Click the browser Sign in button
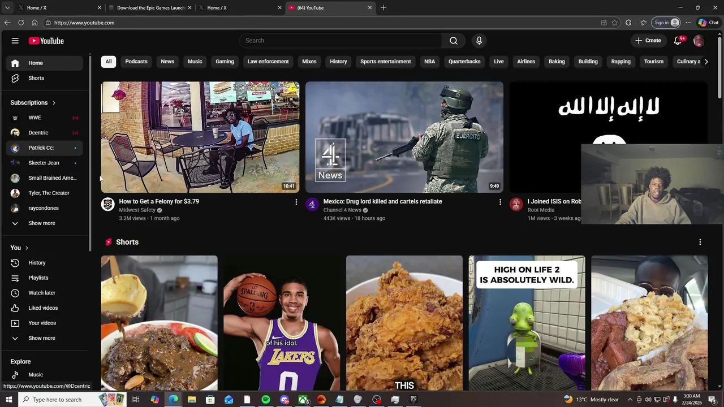Screen dimensions: 724x407 (666, 23)
